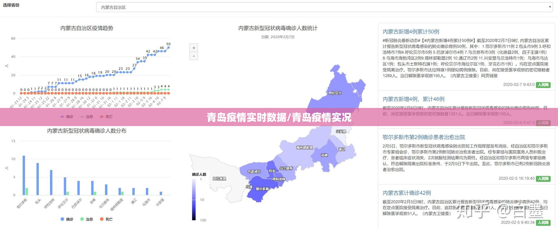Image resolution: width=558 pixels, height=234 pixels.
Task: Open news headline 内蒙古新增4例,累计46例
Action: pyautogui.click(x=413, y=99)
